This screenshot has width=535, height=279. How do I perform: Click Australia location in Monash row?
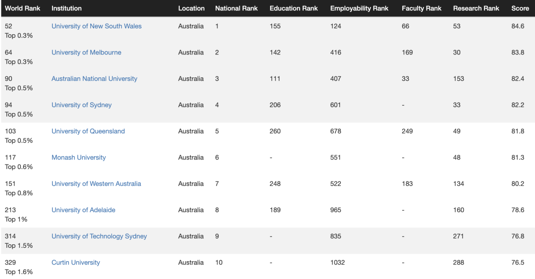[191, 158]
